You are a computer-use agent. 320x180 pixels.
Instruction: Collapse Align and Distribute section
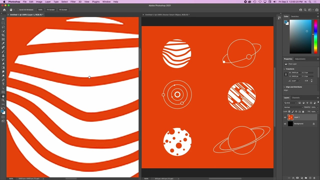click(x=284, y=87)
